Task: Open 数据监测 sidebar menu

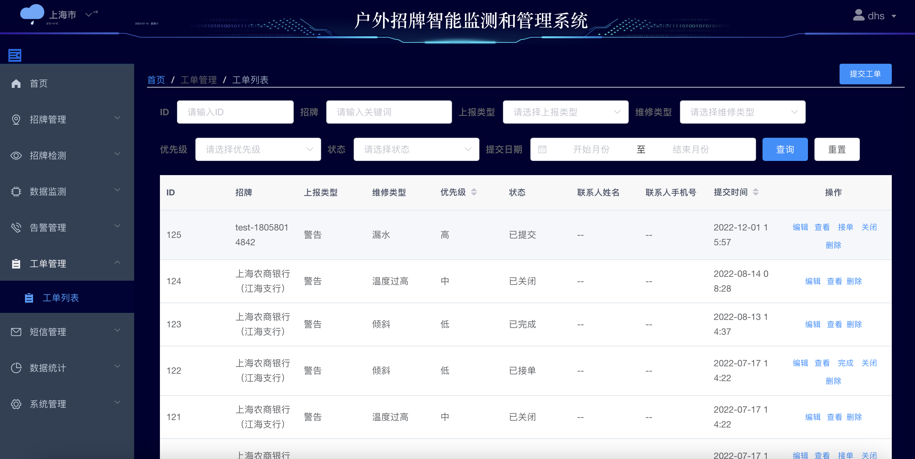Action: click(67, 192)
